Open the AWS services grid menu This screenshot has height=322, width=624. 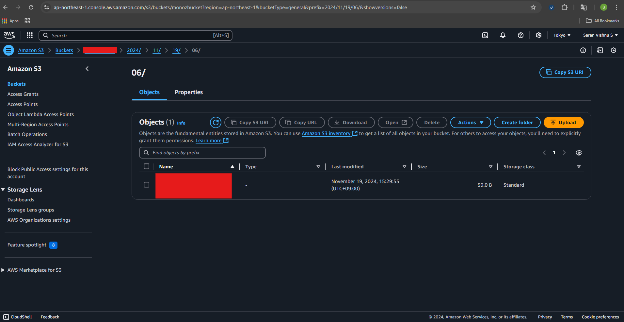point(30,35)
